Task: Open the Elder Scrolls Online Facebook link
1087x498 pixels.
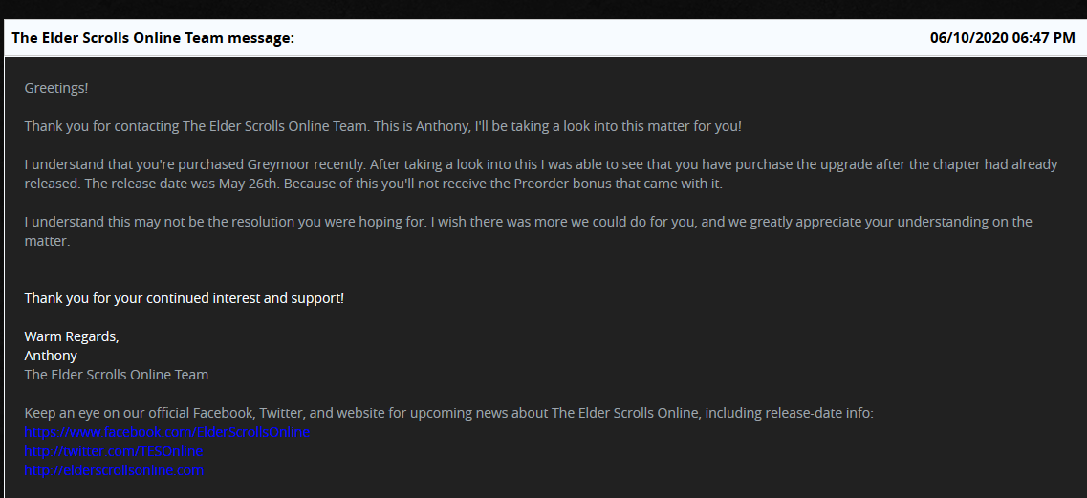Action: [167, 432]
